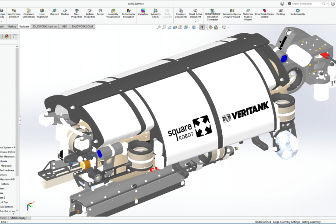Switch to the SOLIDWORKS Add-Ins tab
336x224 pixels.
point(44,26)
